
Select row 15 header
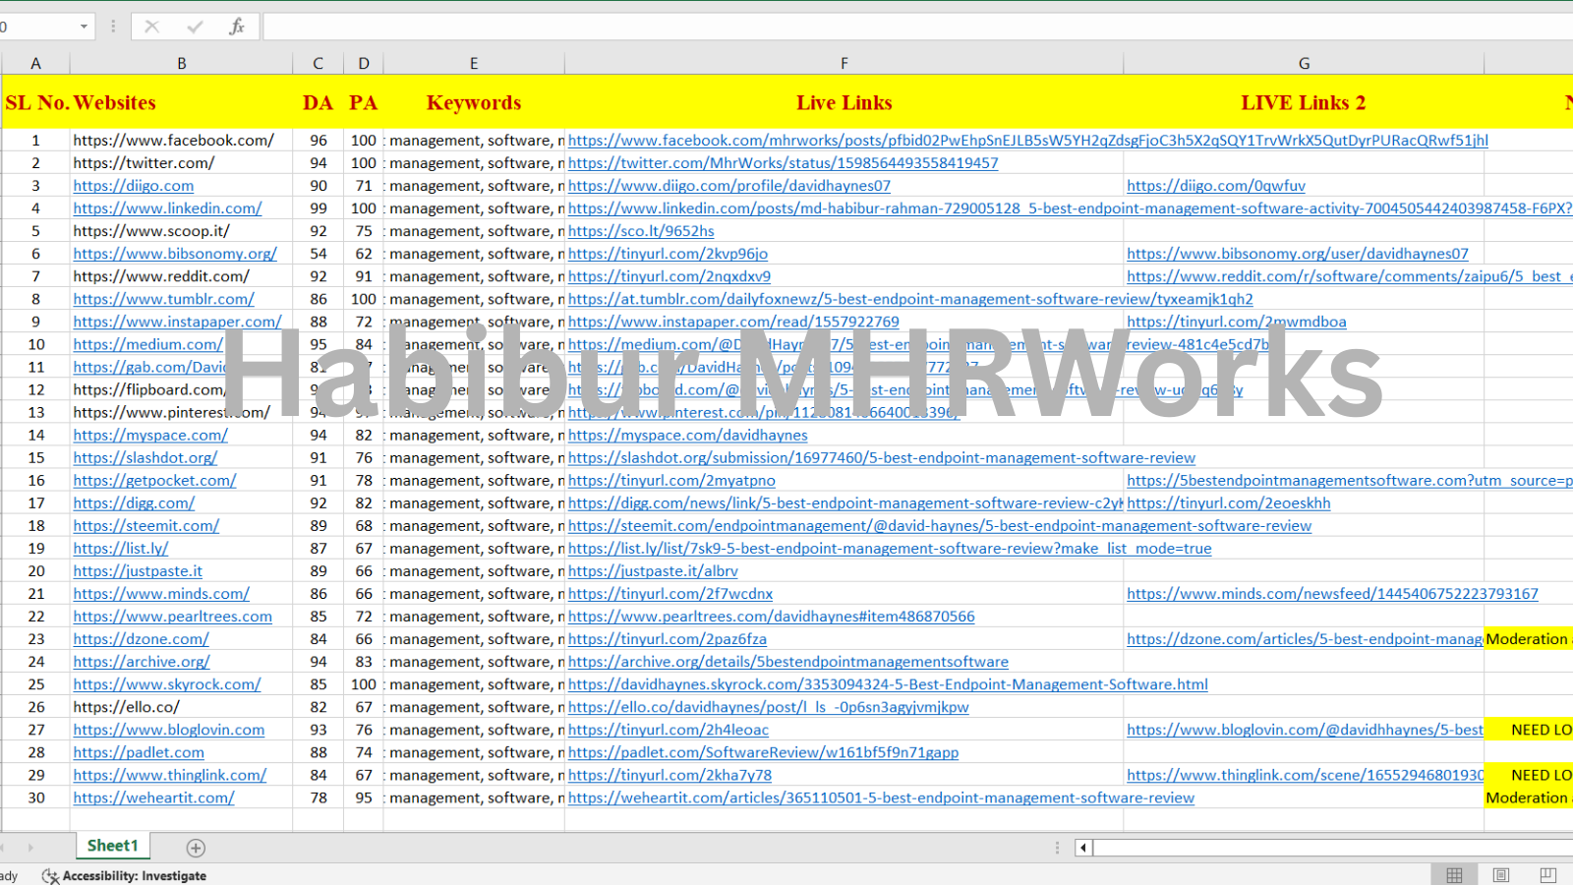[35, 458]
